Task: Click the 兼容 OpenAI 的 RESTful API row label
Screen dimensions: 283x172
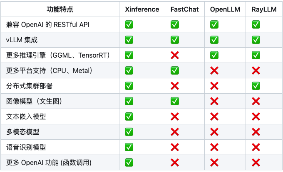Action: point(47,24)
